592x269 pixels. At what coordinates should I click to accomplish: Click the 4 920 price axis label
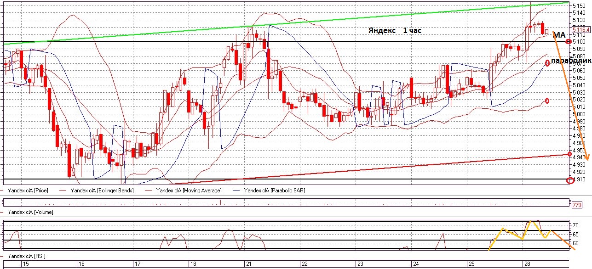[579, 172]
